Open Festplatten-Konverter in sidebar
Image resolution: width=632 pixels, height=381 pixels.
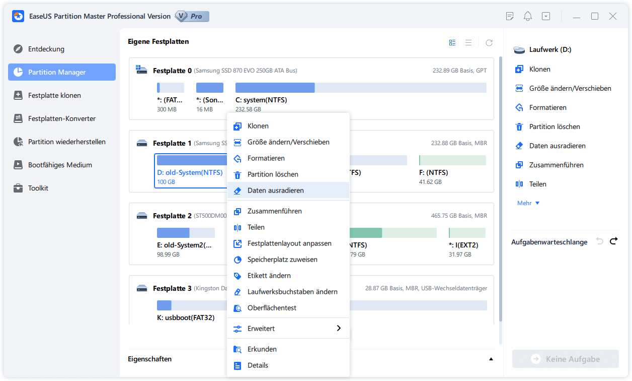click(62, 118)
